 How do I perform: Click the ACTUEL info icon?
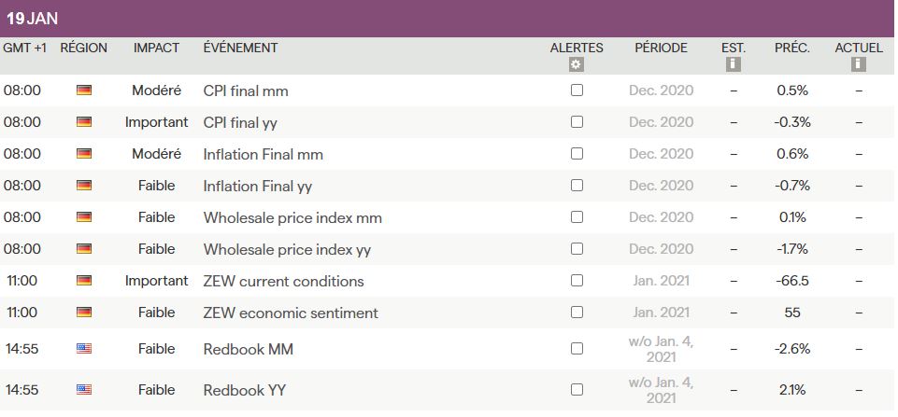[x=858, y=64]
